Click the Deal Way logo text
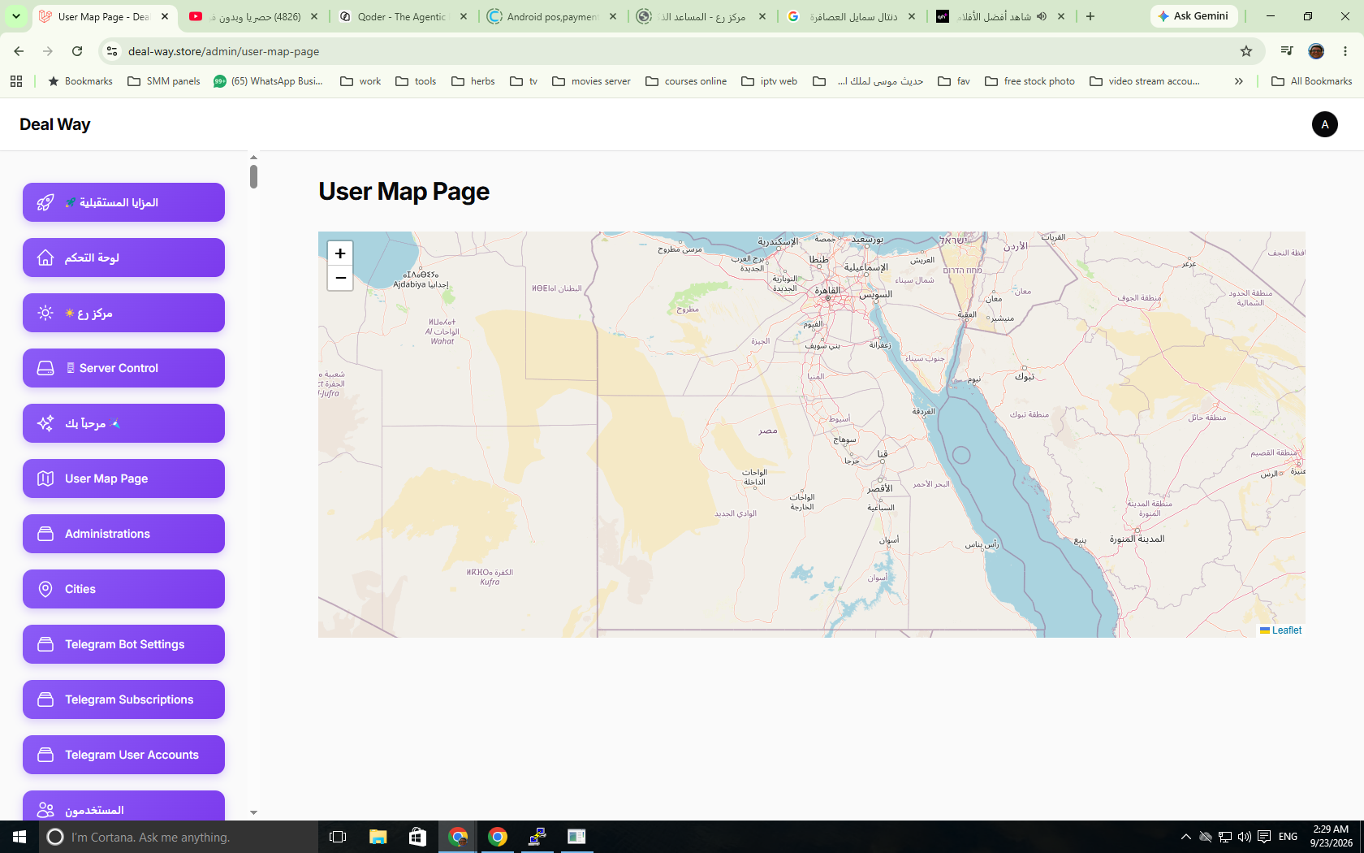This screenshot has height=853, width=1364. tap(55, 124)
